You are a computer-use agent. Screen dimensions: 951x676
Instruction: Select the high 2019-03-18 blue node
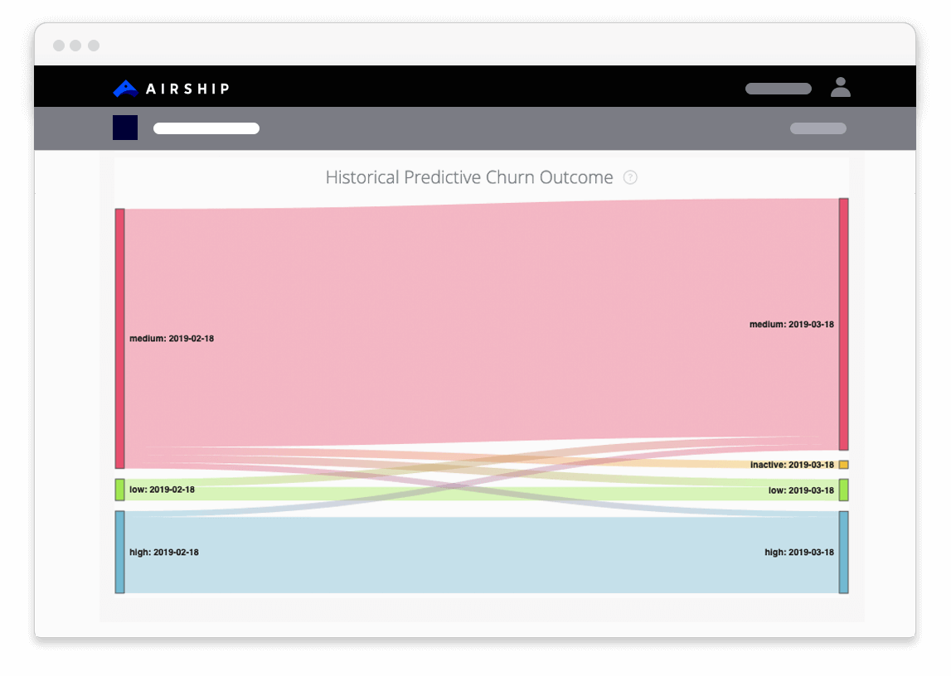click(843, 552)
